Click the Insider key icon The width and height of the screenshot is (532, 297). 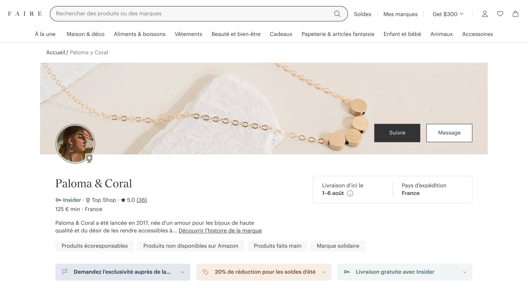click(x=58, y=200)
